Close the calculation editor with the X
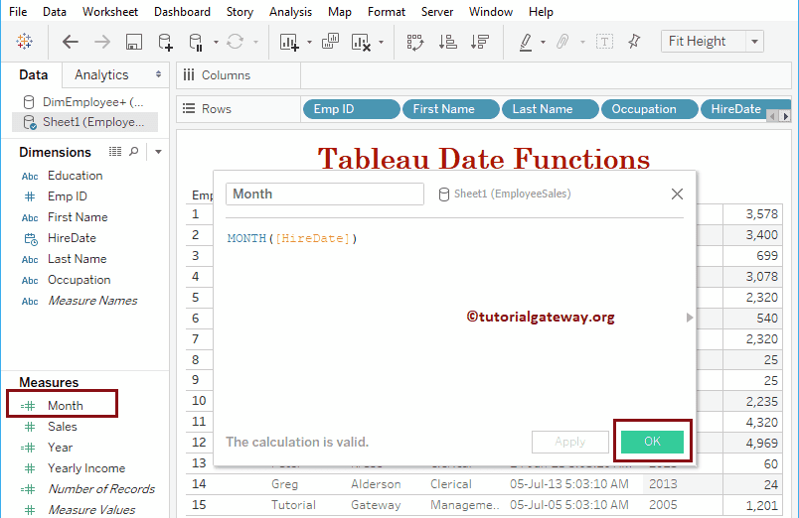799x518 pixels. click(677, 194)
